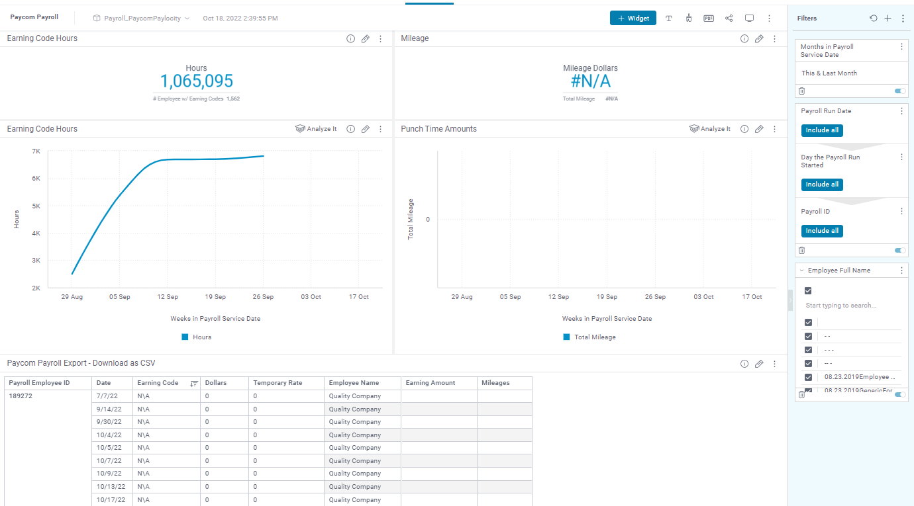Open Payroll ID filter options menu
This screenshot has width=914, height=506.
click(x=901, y=212)
